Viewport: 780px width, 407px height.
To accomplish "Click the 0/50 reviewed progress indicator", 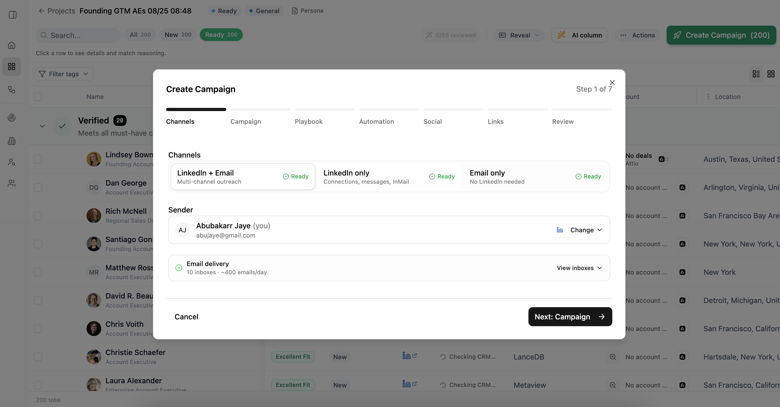I will (x=451, y=35).
